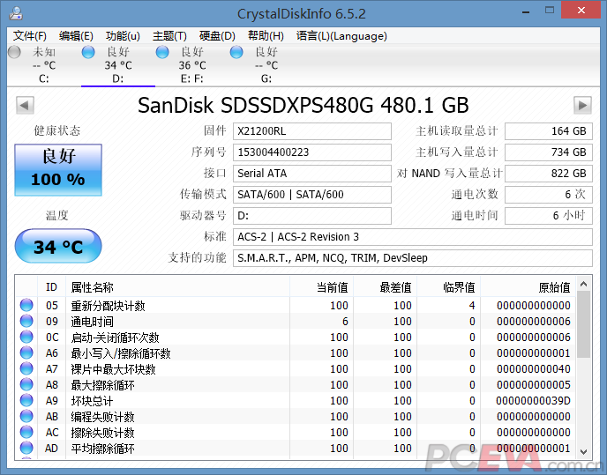Click status orb for attribute AB
Image resolution: width=607 pixels, height=475 pixels.
(26, 416)
